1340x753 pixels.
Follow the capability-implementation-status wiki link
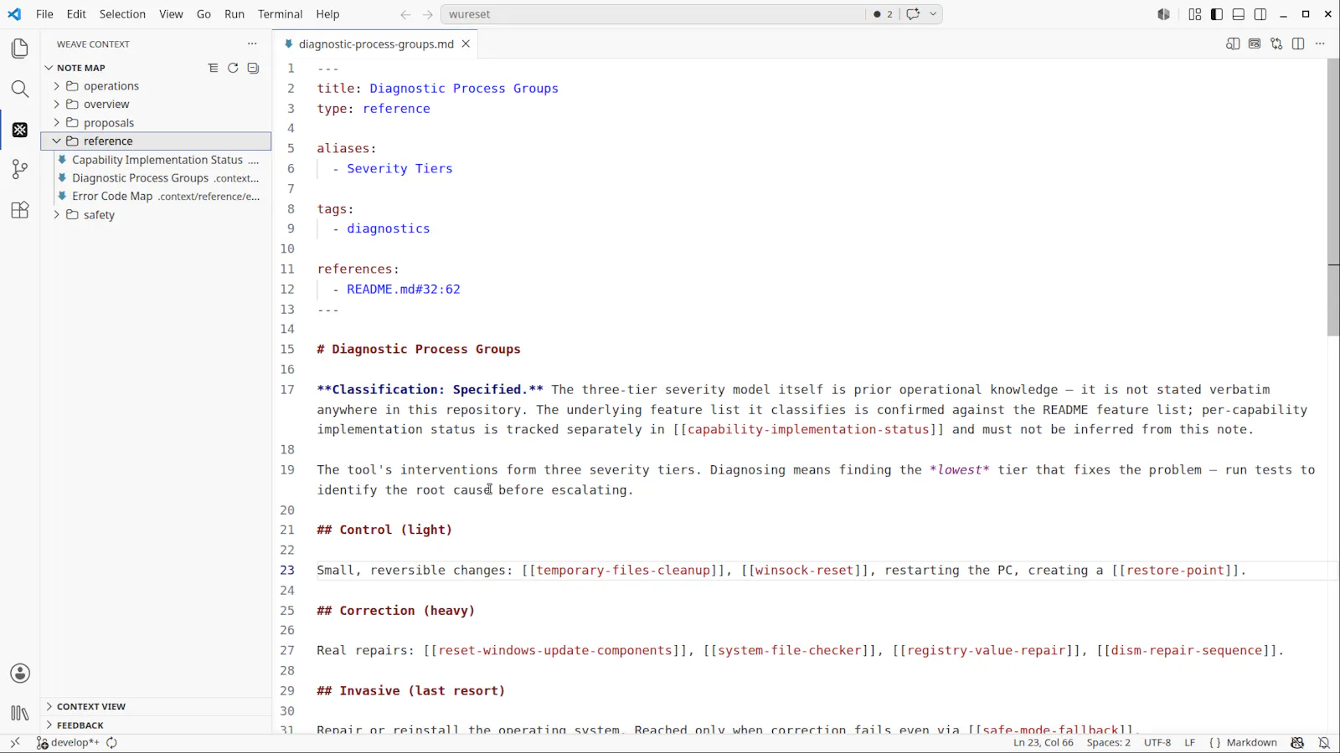tap(808, 429)
